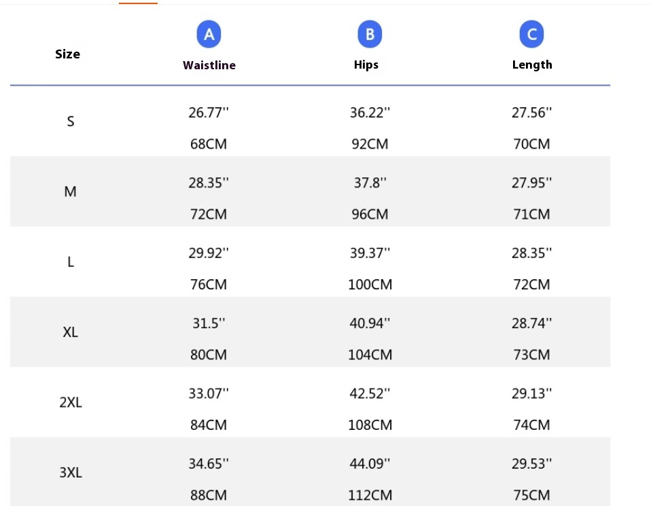Click the 112CM hips value

370,494
